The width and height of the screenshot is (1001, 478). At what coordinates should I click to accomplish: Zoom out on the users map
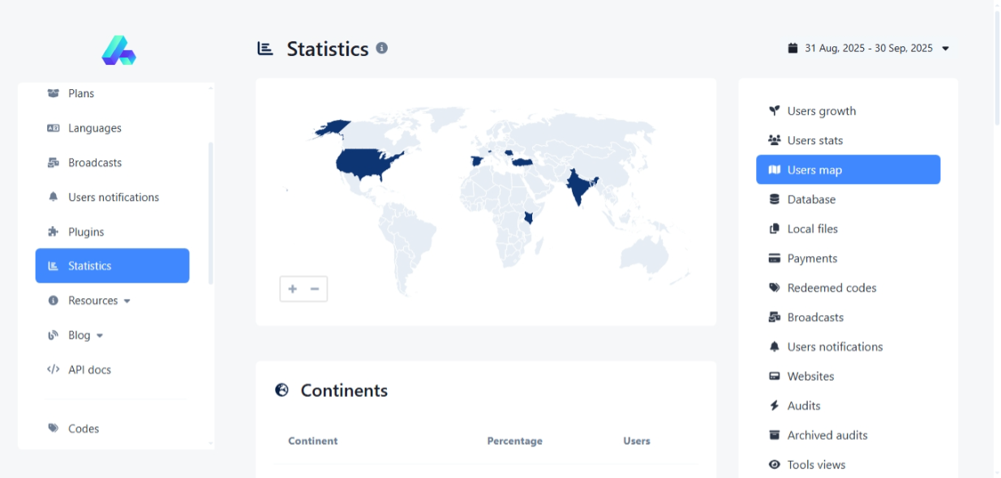315,289
